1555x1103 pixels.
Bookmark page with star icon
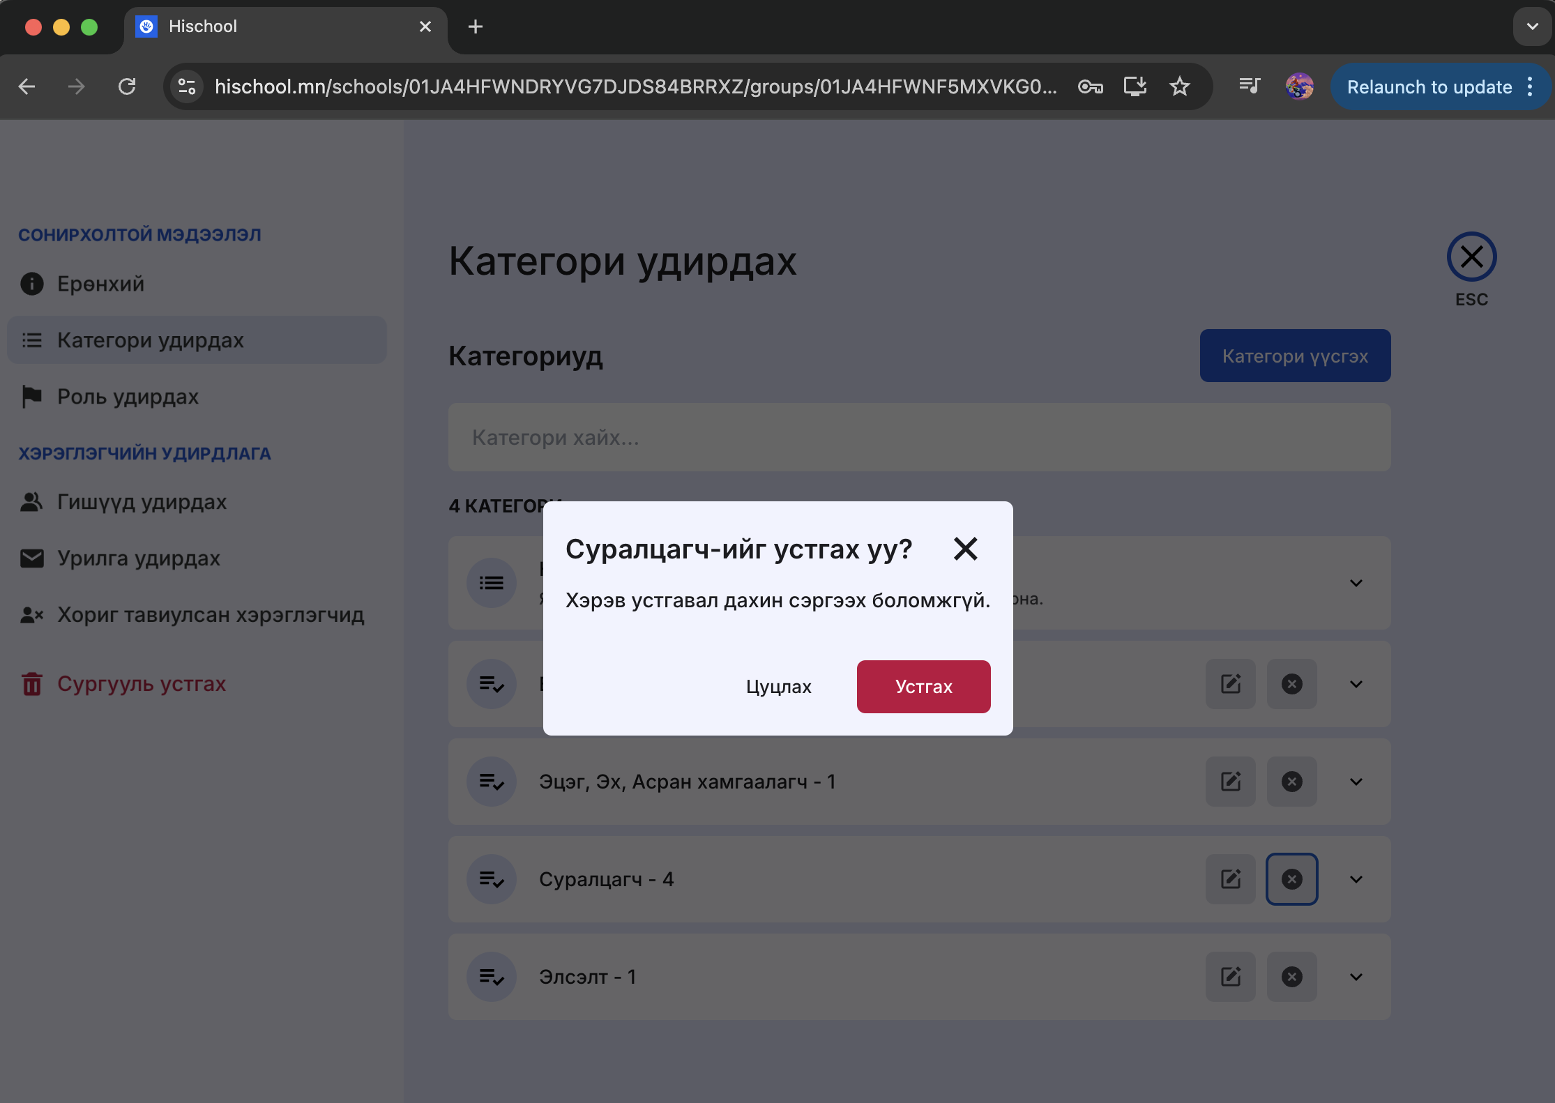(1179, 86)
